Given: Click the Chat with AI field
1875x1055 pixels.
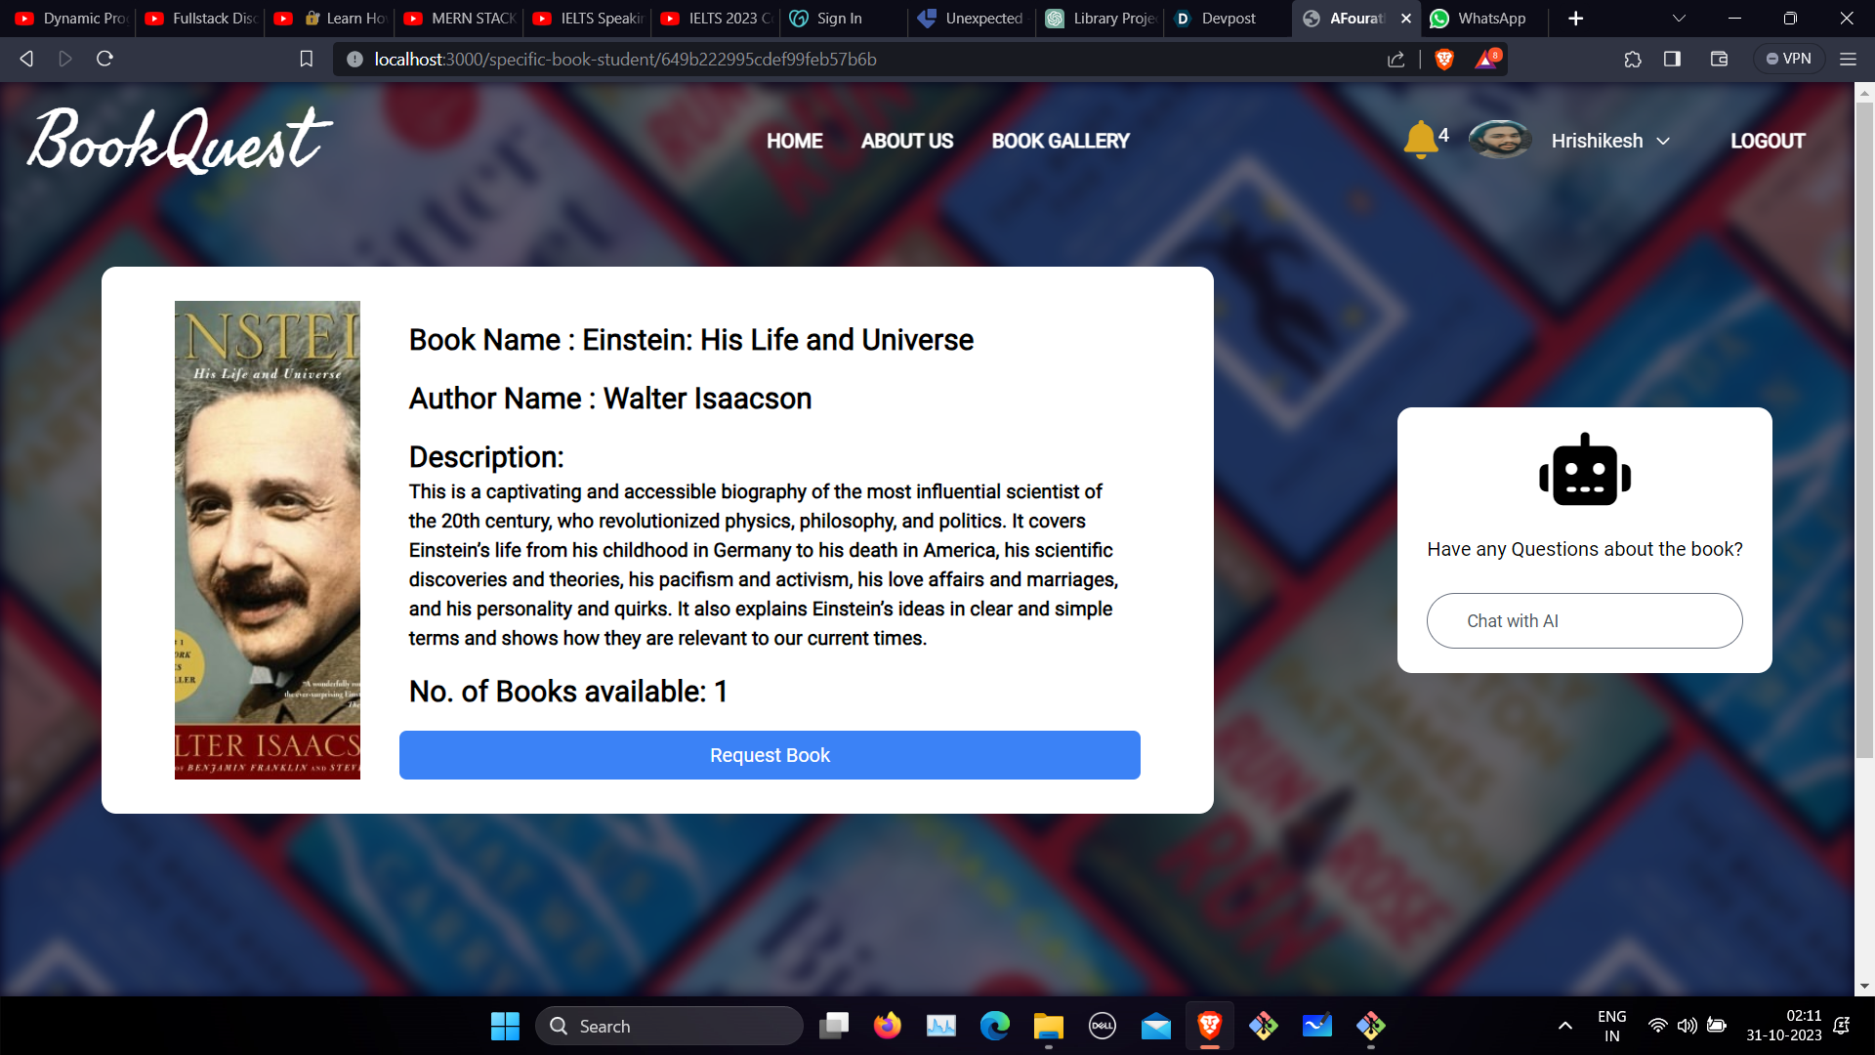Looking at the screenshot, I should coord(1584,621).
